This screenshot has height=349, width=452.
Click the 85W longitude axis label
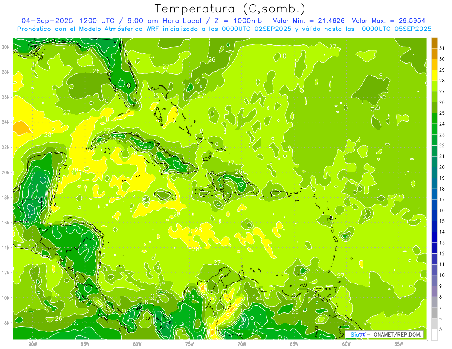pyautogui.click(x=85, y=344)
